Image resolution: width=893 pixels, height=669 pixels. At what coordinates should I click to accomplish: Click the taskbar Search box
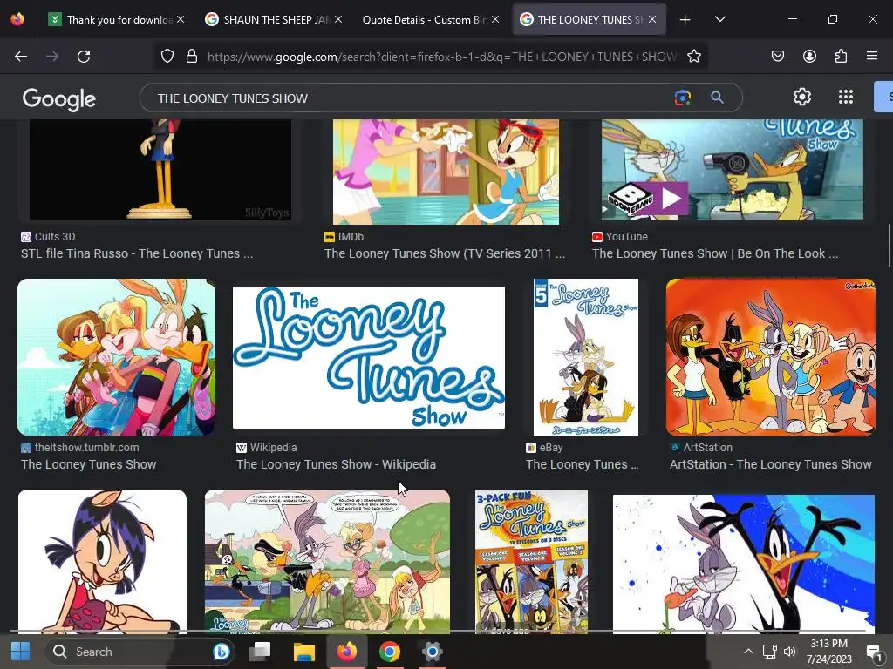point(140,652)
